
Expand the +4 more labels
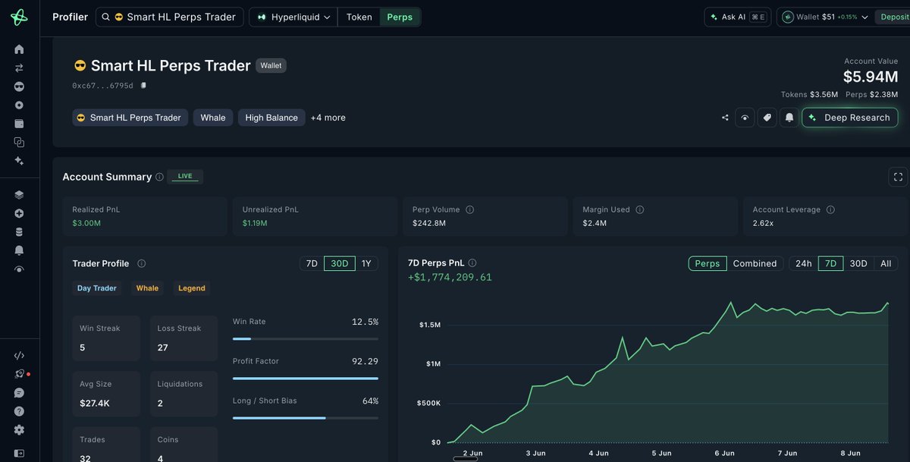click(328, 118)
